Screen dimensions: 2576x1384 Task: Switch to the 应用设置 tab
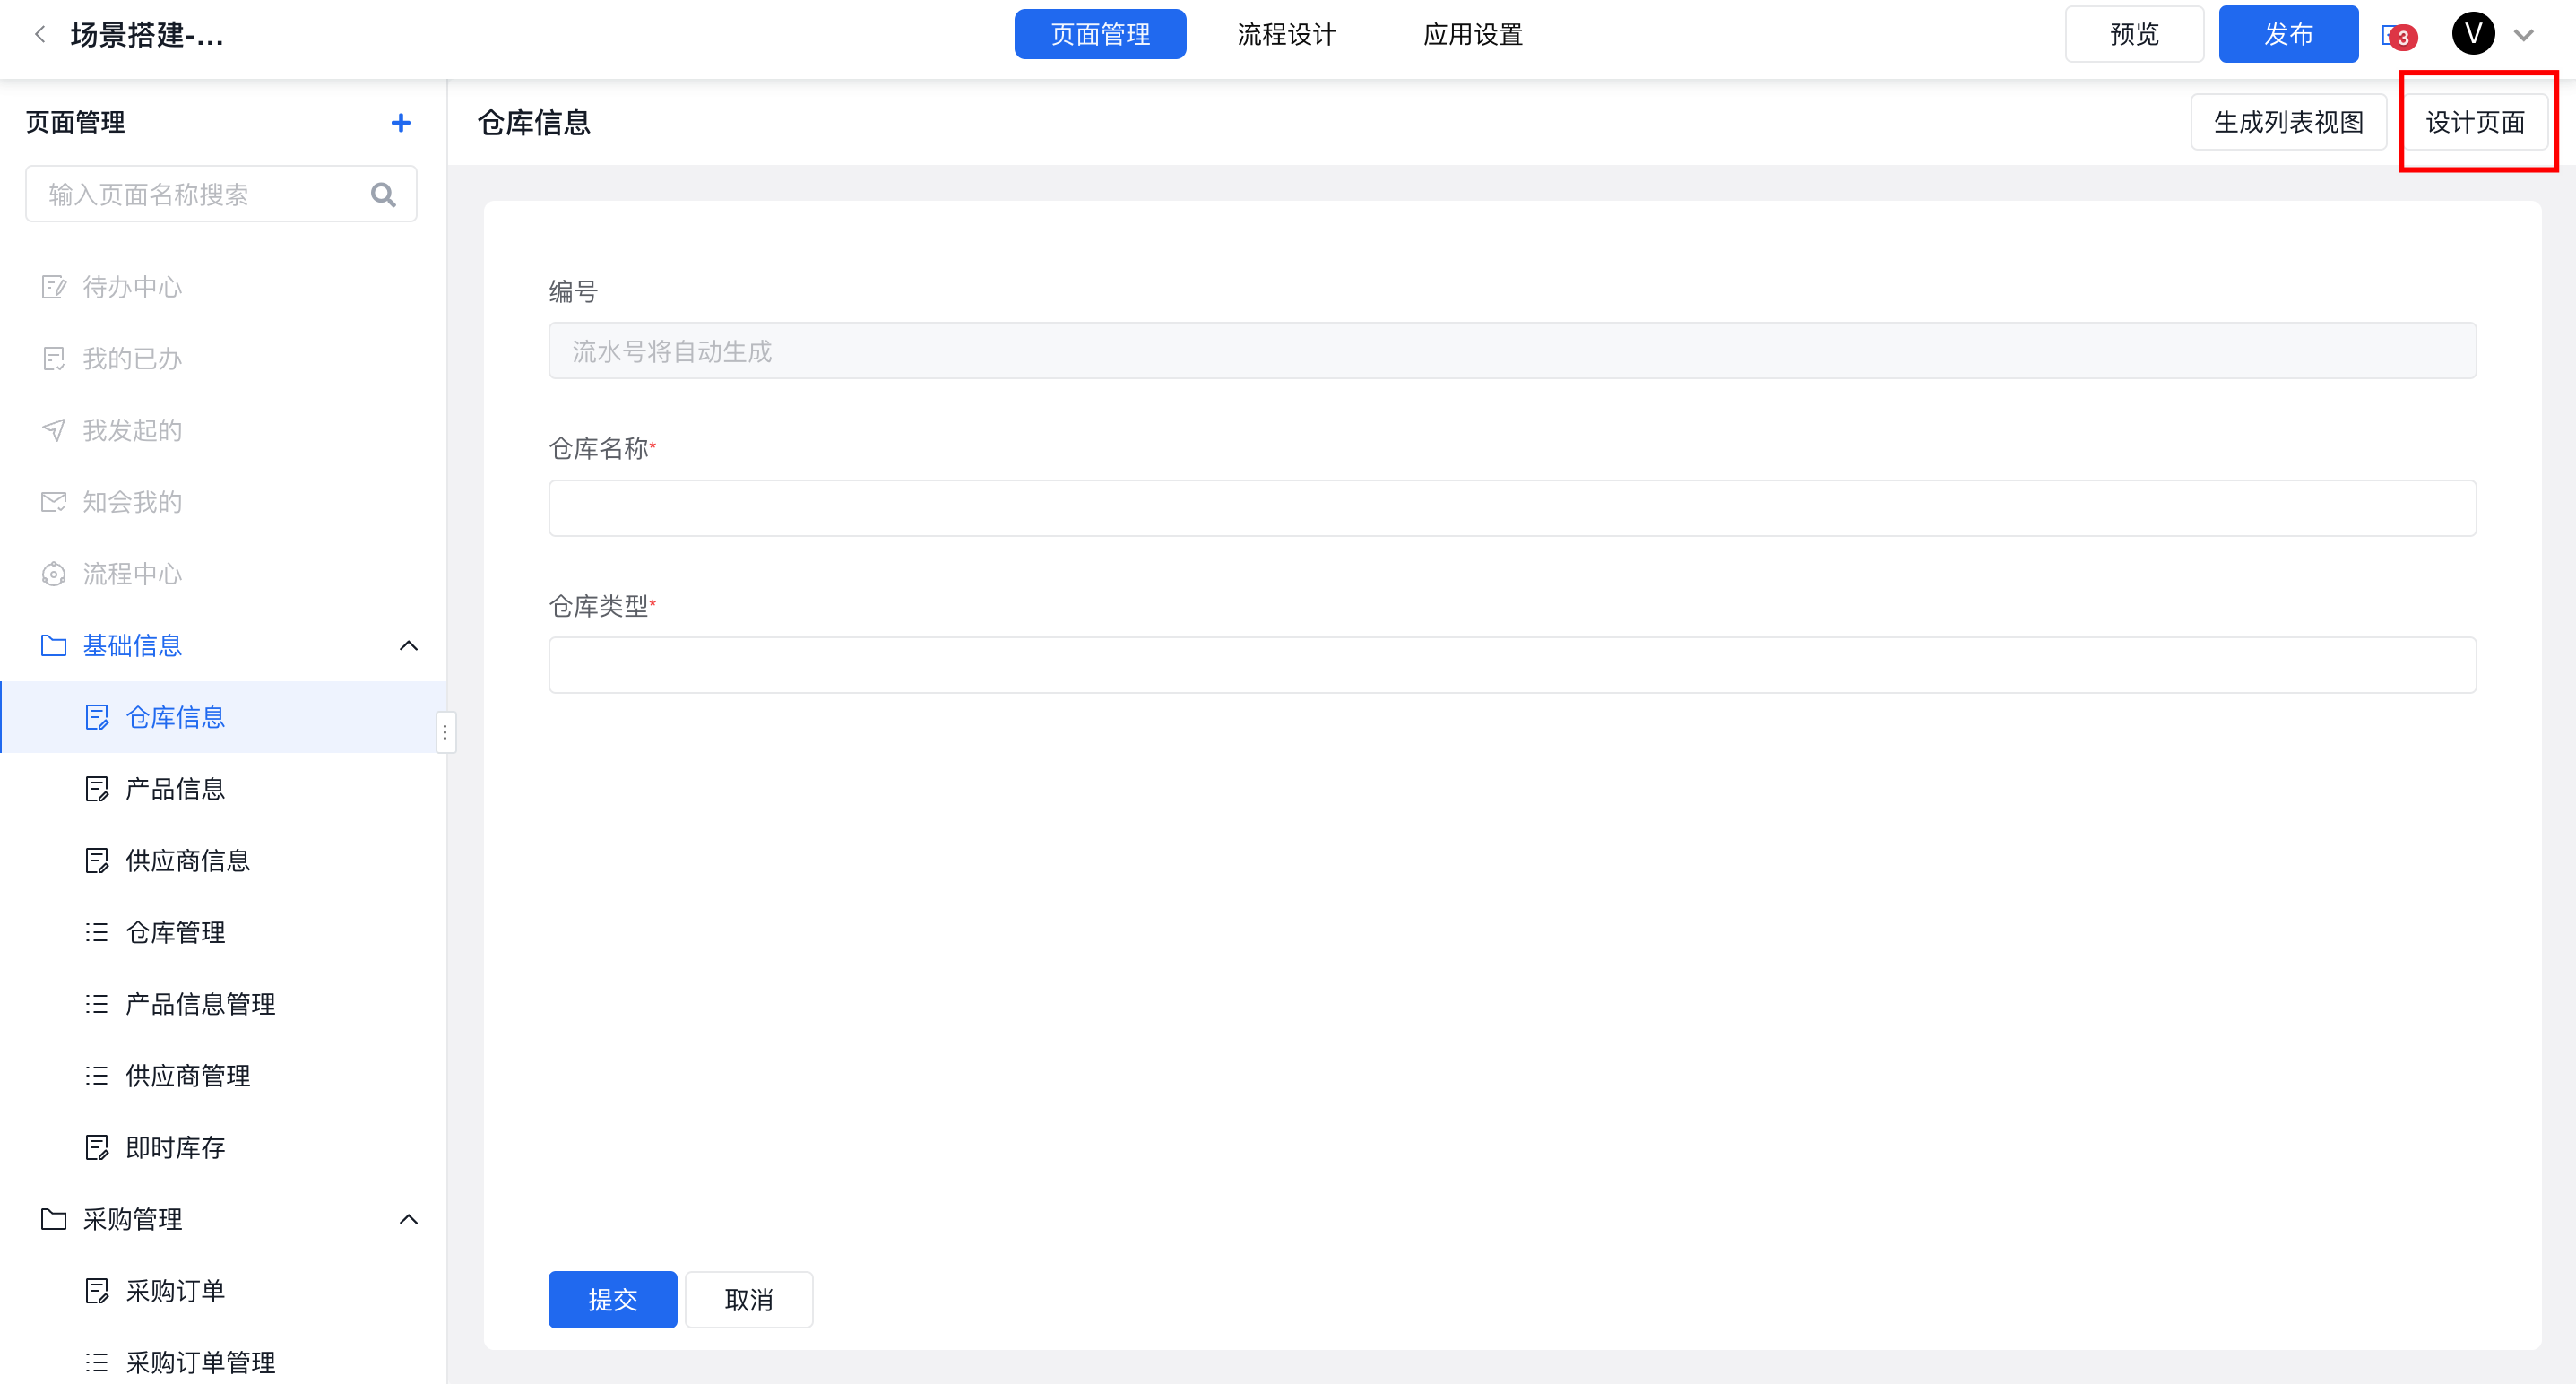point(1472,34)
